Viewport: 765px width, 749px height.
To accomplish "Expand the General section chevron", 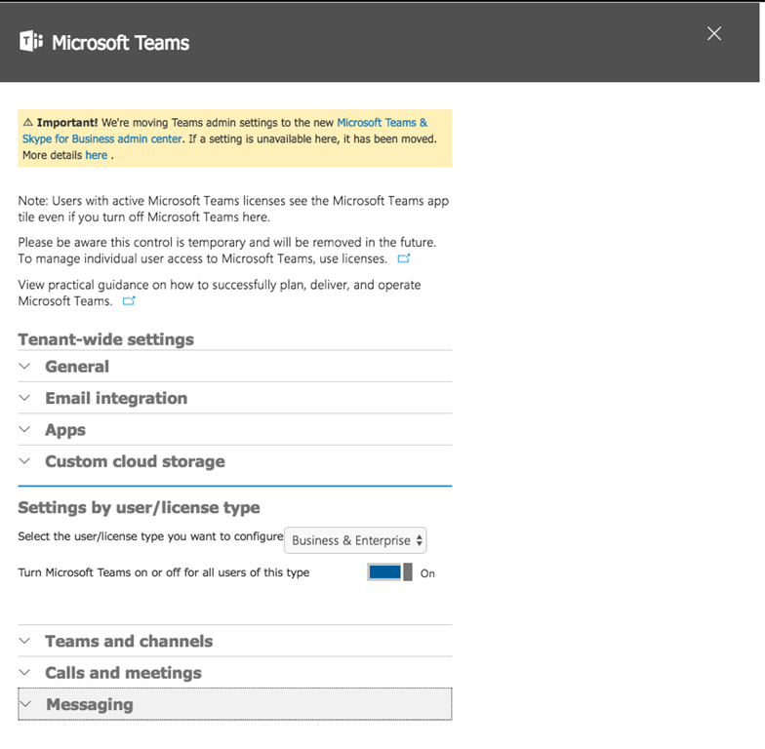I will coord(24,367).
